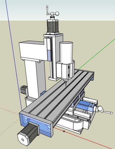Select the motor mounting plate atop the Z column
Viewport: 115px width, 149px height.
(53, 35)
